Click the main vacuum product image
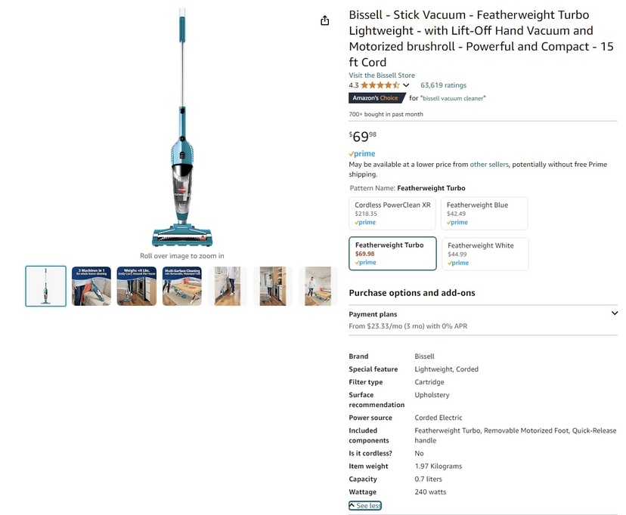 pyautogui.click(x=182, y=128)
